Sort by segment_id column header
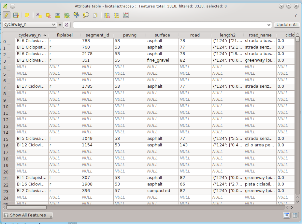The image size is (302, 224). [97, 35]
